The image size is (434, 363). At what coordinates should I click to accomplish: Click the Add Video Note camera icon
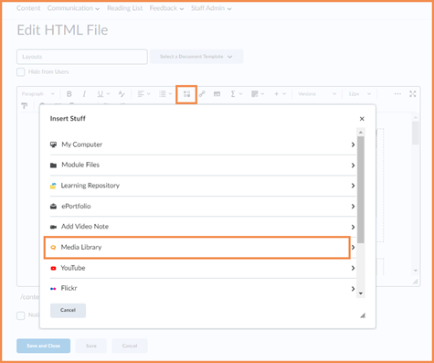(x=53, y=227)
